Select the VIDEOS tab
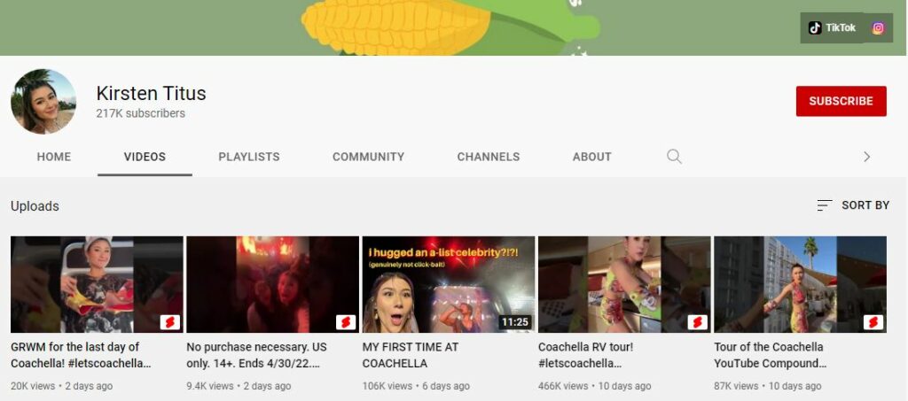Viewport: 908px width, 401px height. 145,157
